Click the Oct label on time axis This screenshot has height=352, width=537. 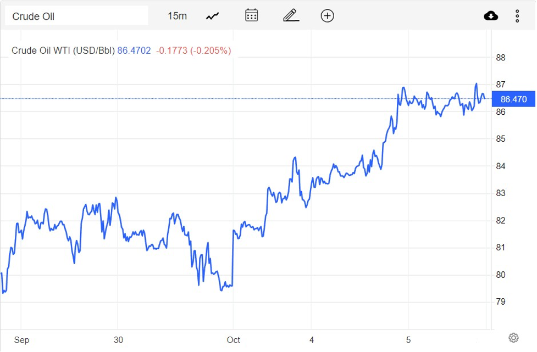(x=233, y=340)
